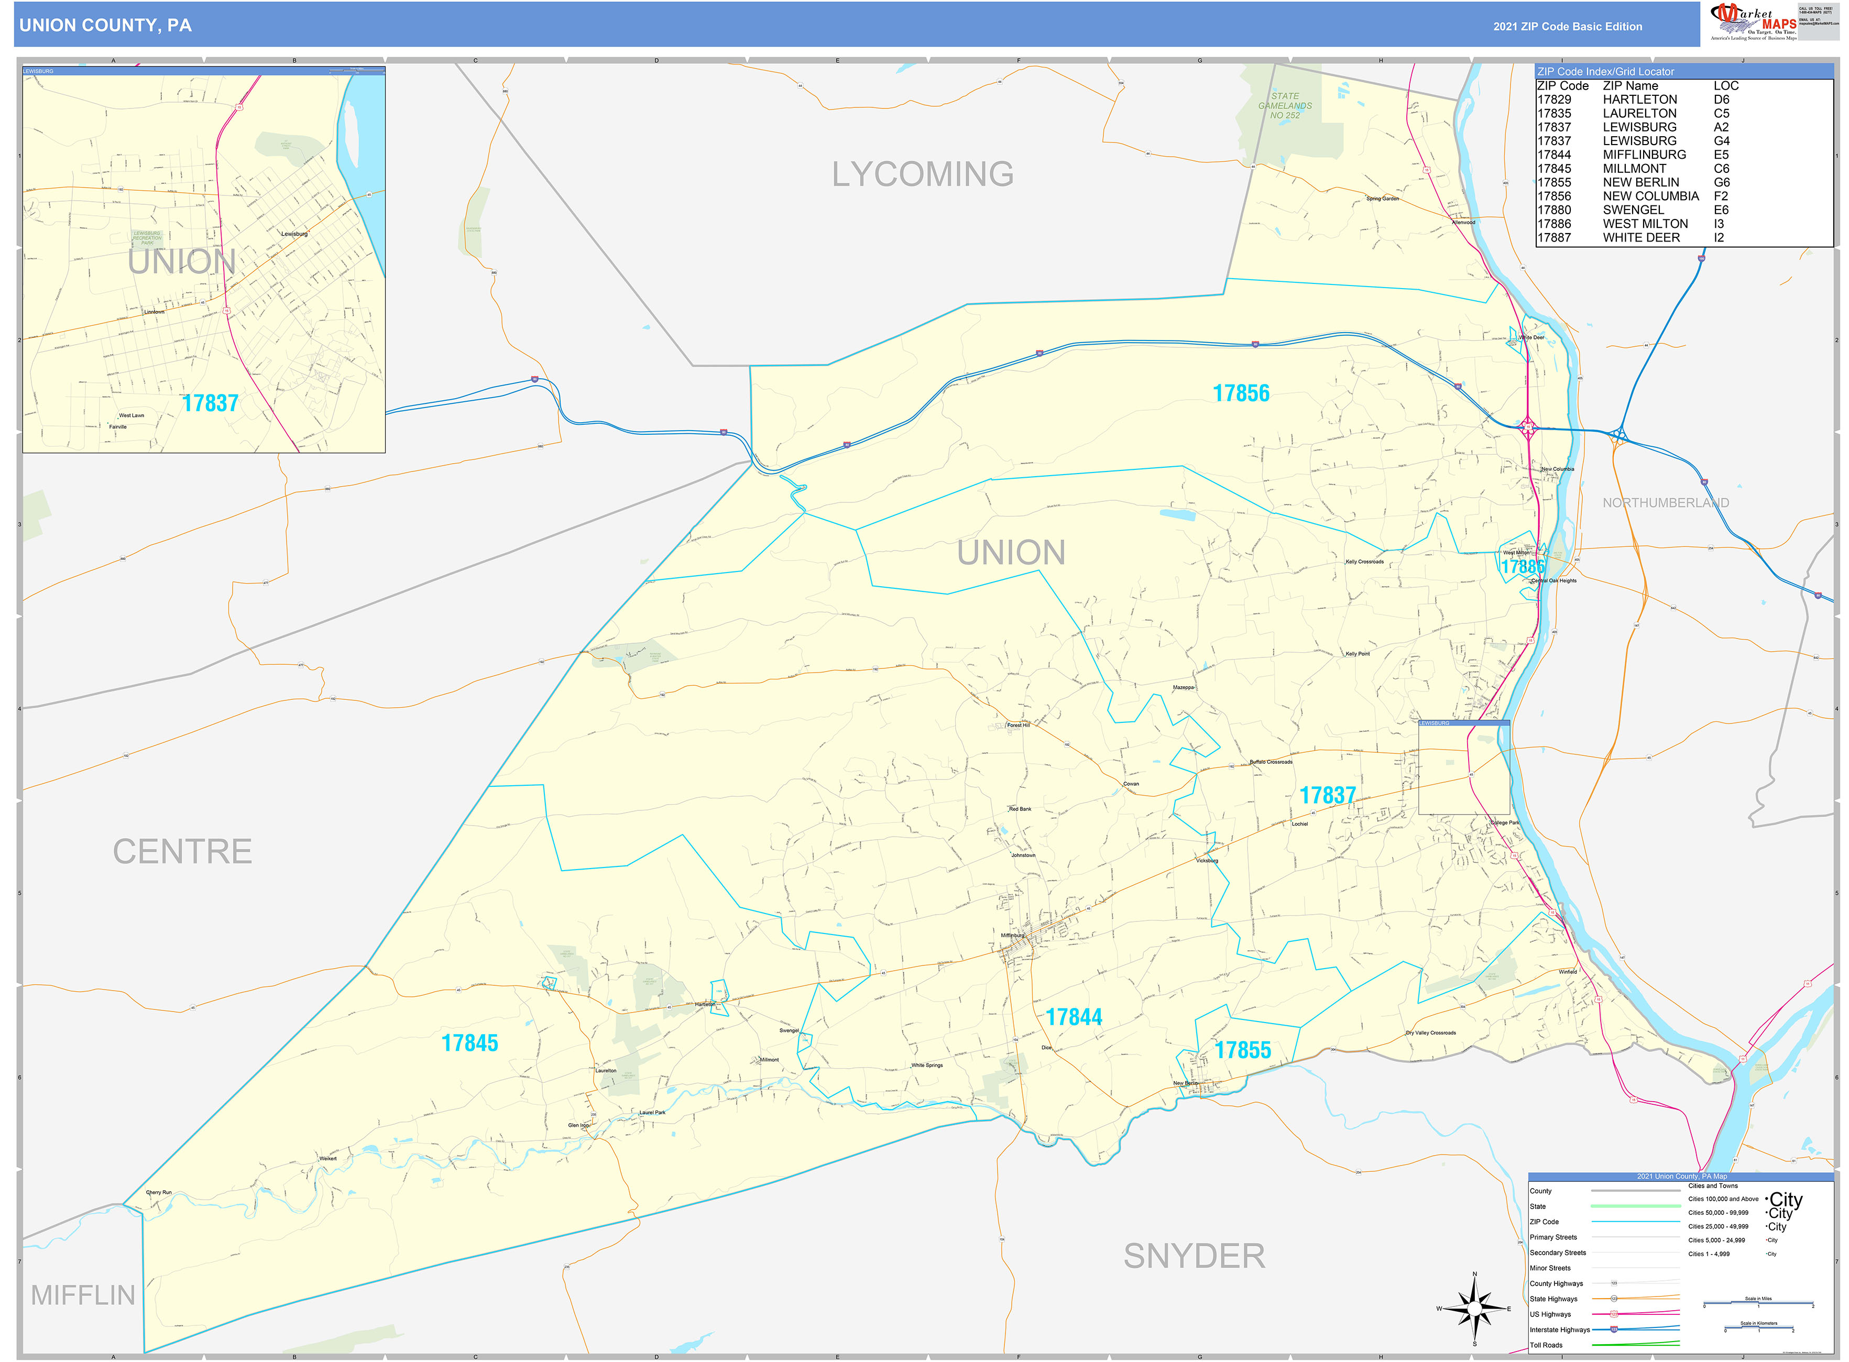Screen dimensions: 1849x1362
Task: Click the 2021 ZIP Code Basic Edition text
Action: tap(1567, 26)
